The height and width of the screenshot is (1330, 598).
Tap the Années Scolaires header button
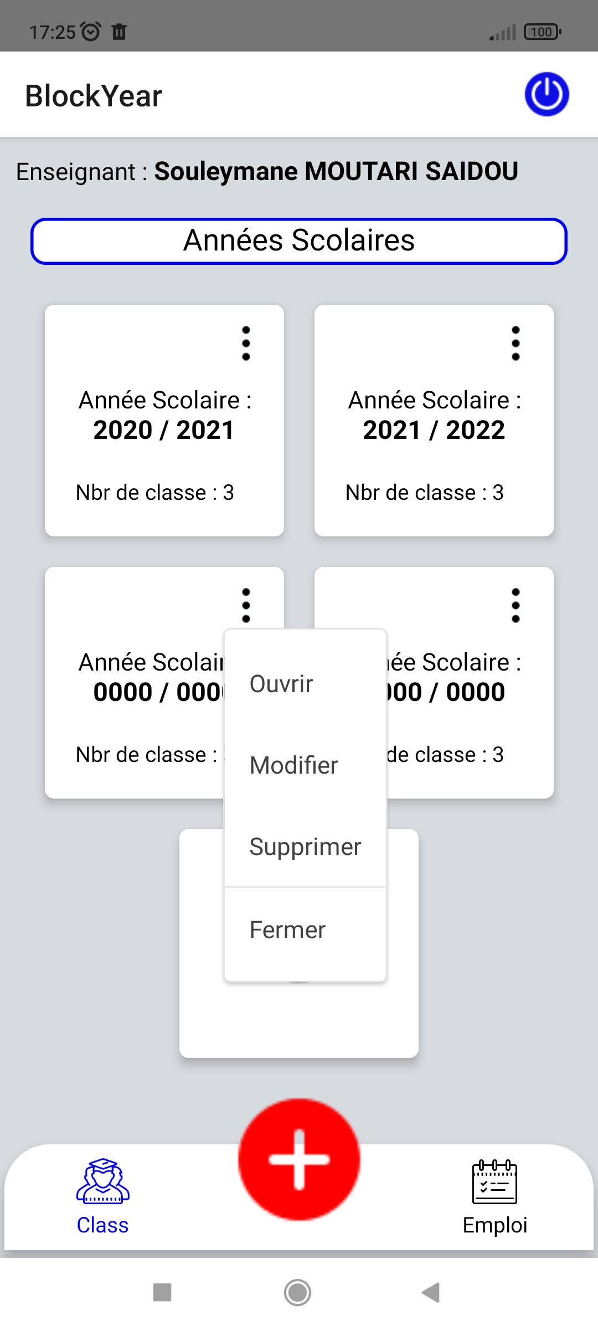click(299, 241)
